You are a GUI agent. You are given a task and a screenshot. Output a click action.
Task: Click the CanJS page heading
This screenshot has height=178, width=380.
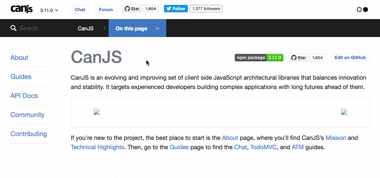[96, 57]
